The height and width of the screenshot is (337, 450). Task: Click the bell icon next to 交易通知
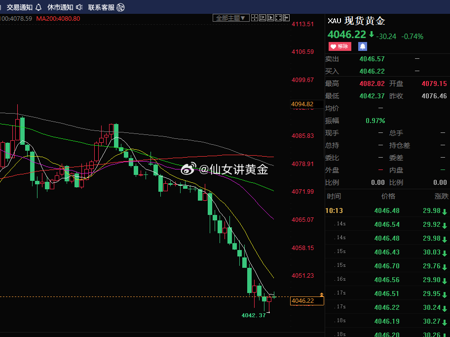pyautogui.click(x=38, y=7)
